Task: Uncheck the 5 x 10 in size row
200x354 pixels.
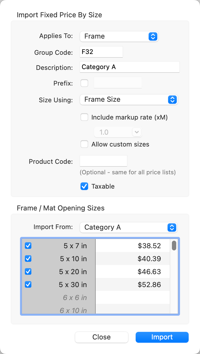Action: point(28,259)
